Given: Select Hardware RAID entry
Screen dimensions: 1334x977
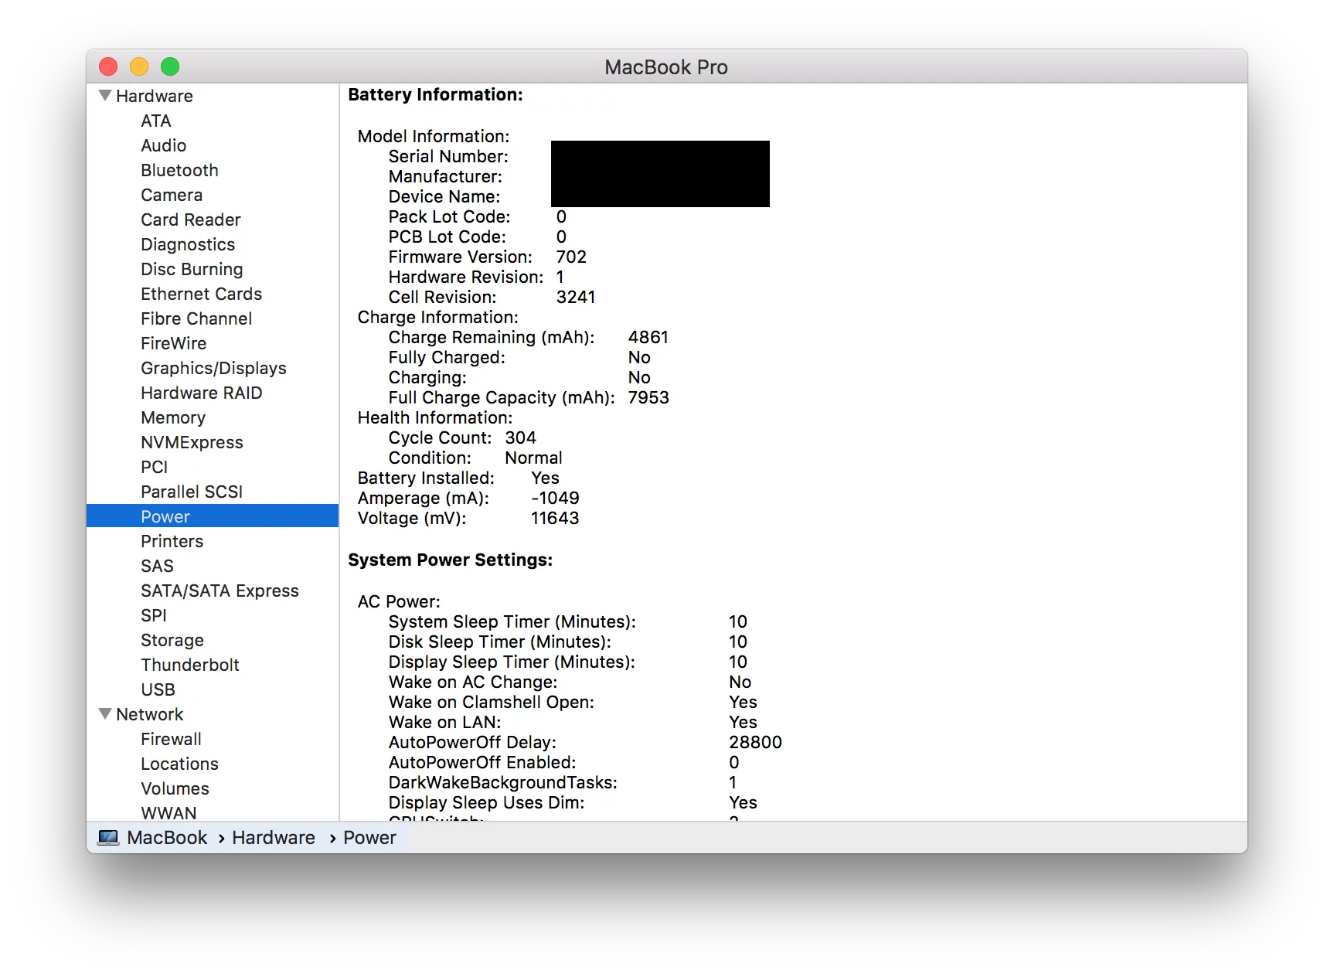Looking at the screenshot, I should click(x=202, y=393).
